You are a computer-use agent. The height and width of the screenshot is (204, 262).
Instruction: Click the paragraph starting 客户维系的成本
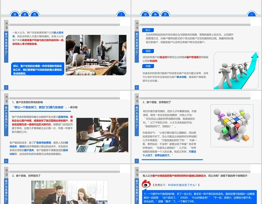[x=38, y=148]
